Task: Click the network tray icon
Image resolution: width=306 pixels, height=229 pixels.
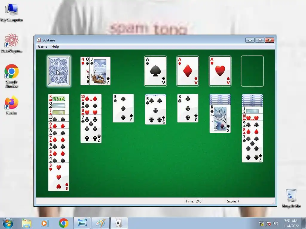Action: click(x=261, y=223)
